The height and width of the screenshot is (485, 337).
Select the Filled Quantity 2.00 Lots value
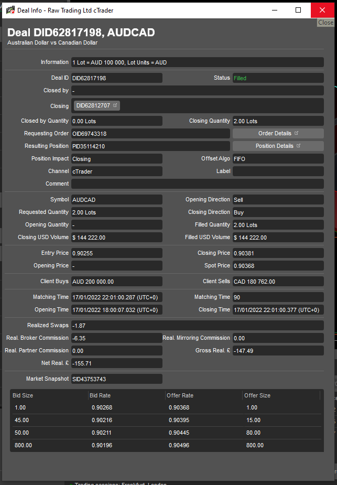click(x=278, y=225)
